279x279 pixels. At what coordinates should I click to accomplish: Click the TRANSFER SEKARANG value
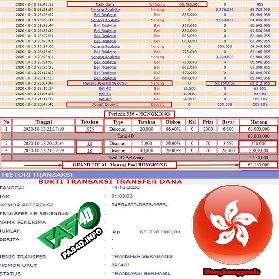pyautogui.click(x=142, y=256)
